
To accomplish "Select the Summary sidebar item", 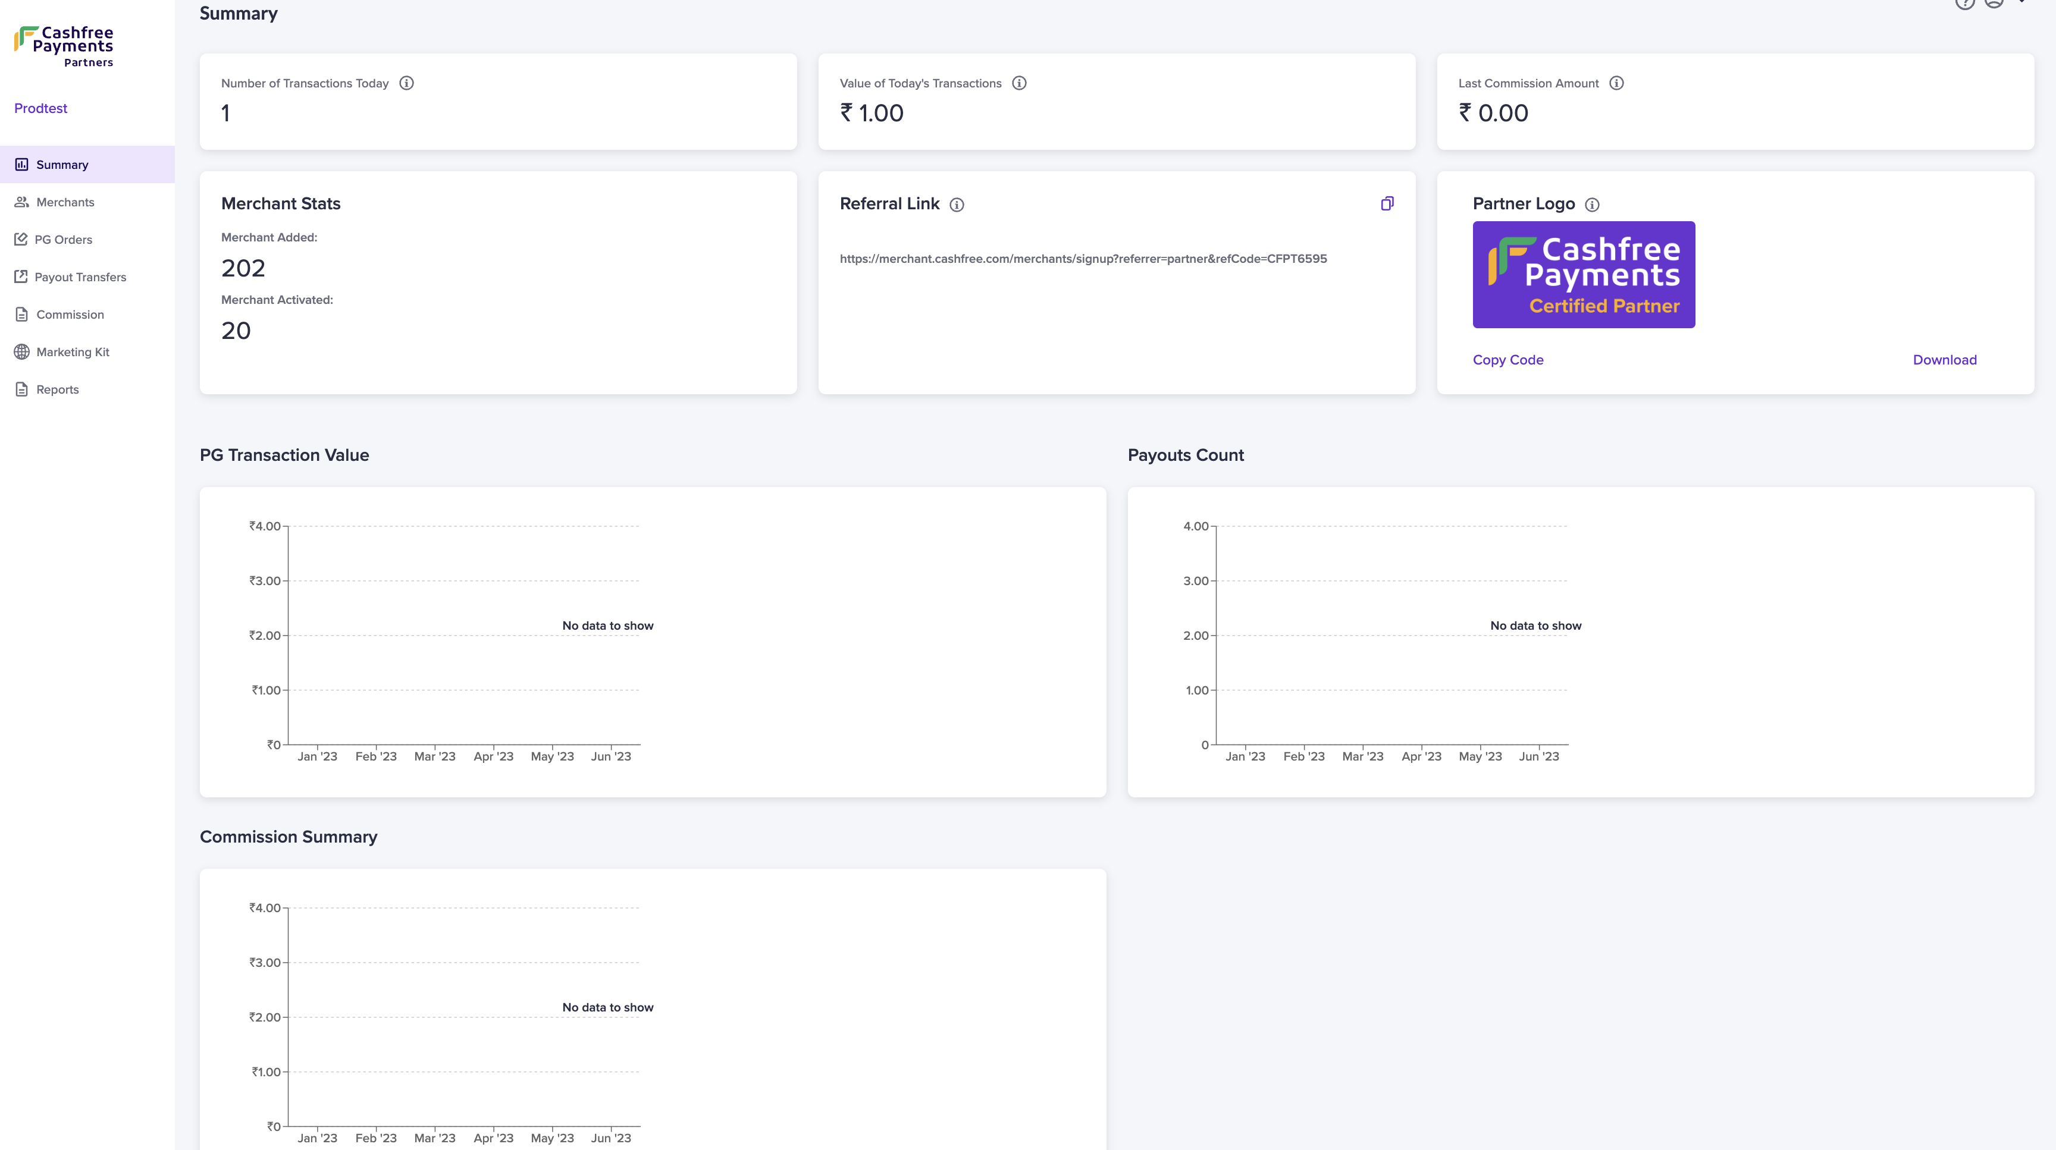I will [x=61, y=165].
